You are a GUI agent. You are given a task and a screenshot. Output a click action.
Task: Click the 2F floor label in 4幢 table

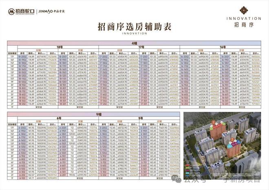point(12,104)
